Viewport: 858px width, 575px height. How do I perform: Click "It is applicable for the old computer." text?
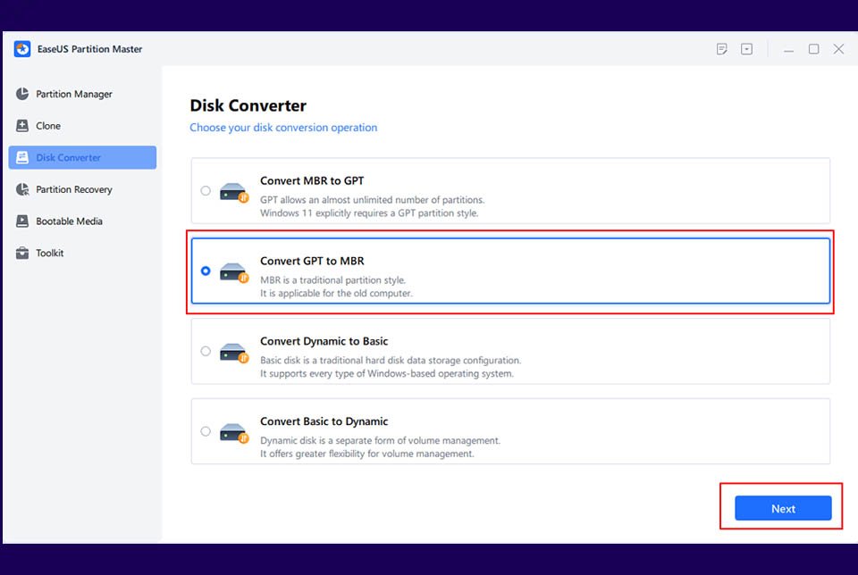(336, 294)
